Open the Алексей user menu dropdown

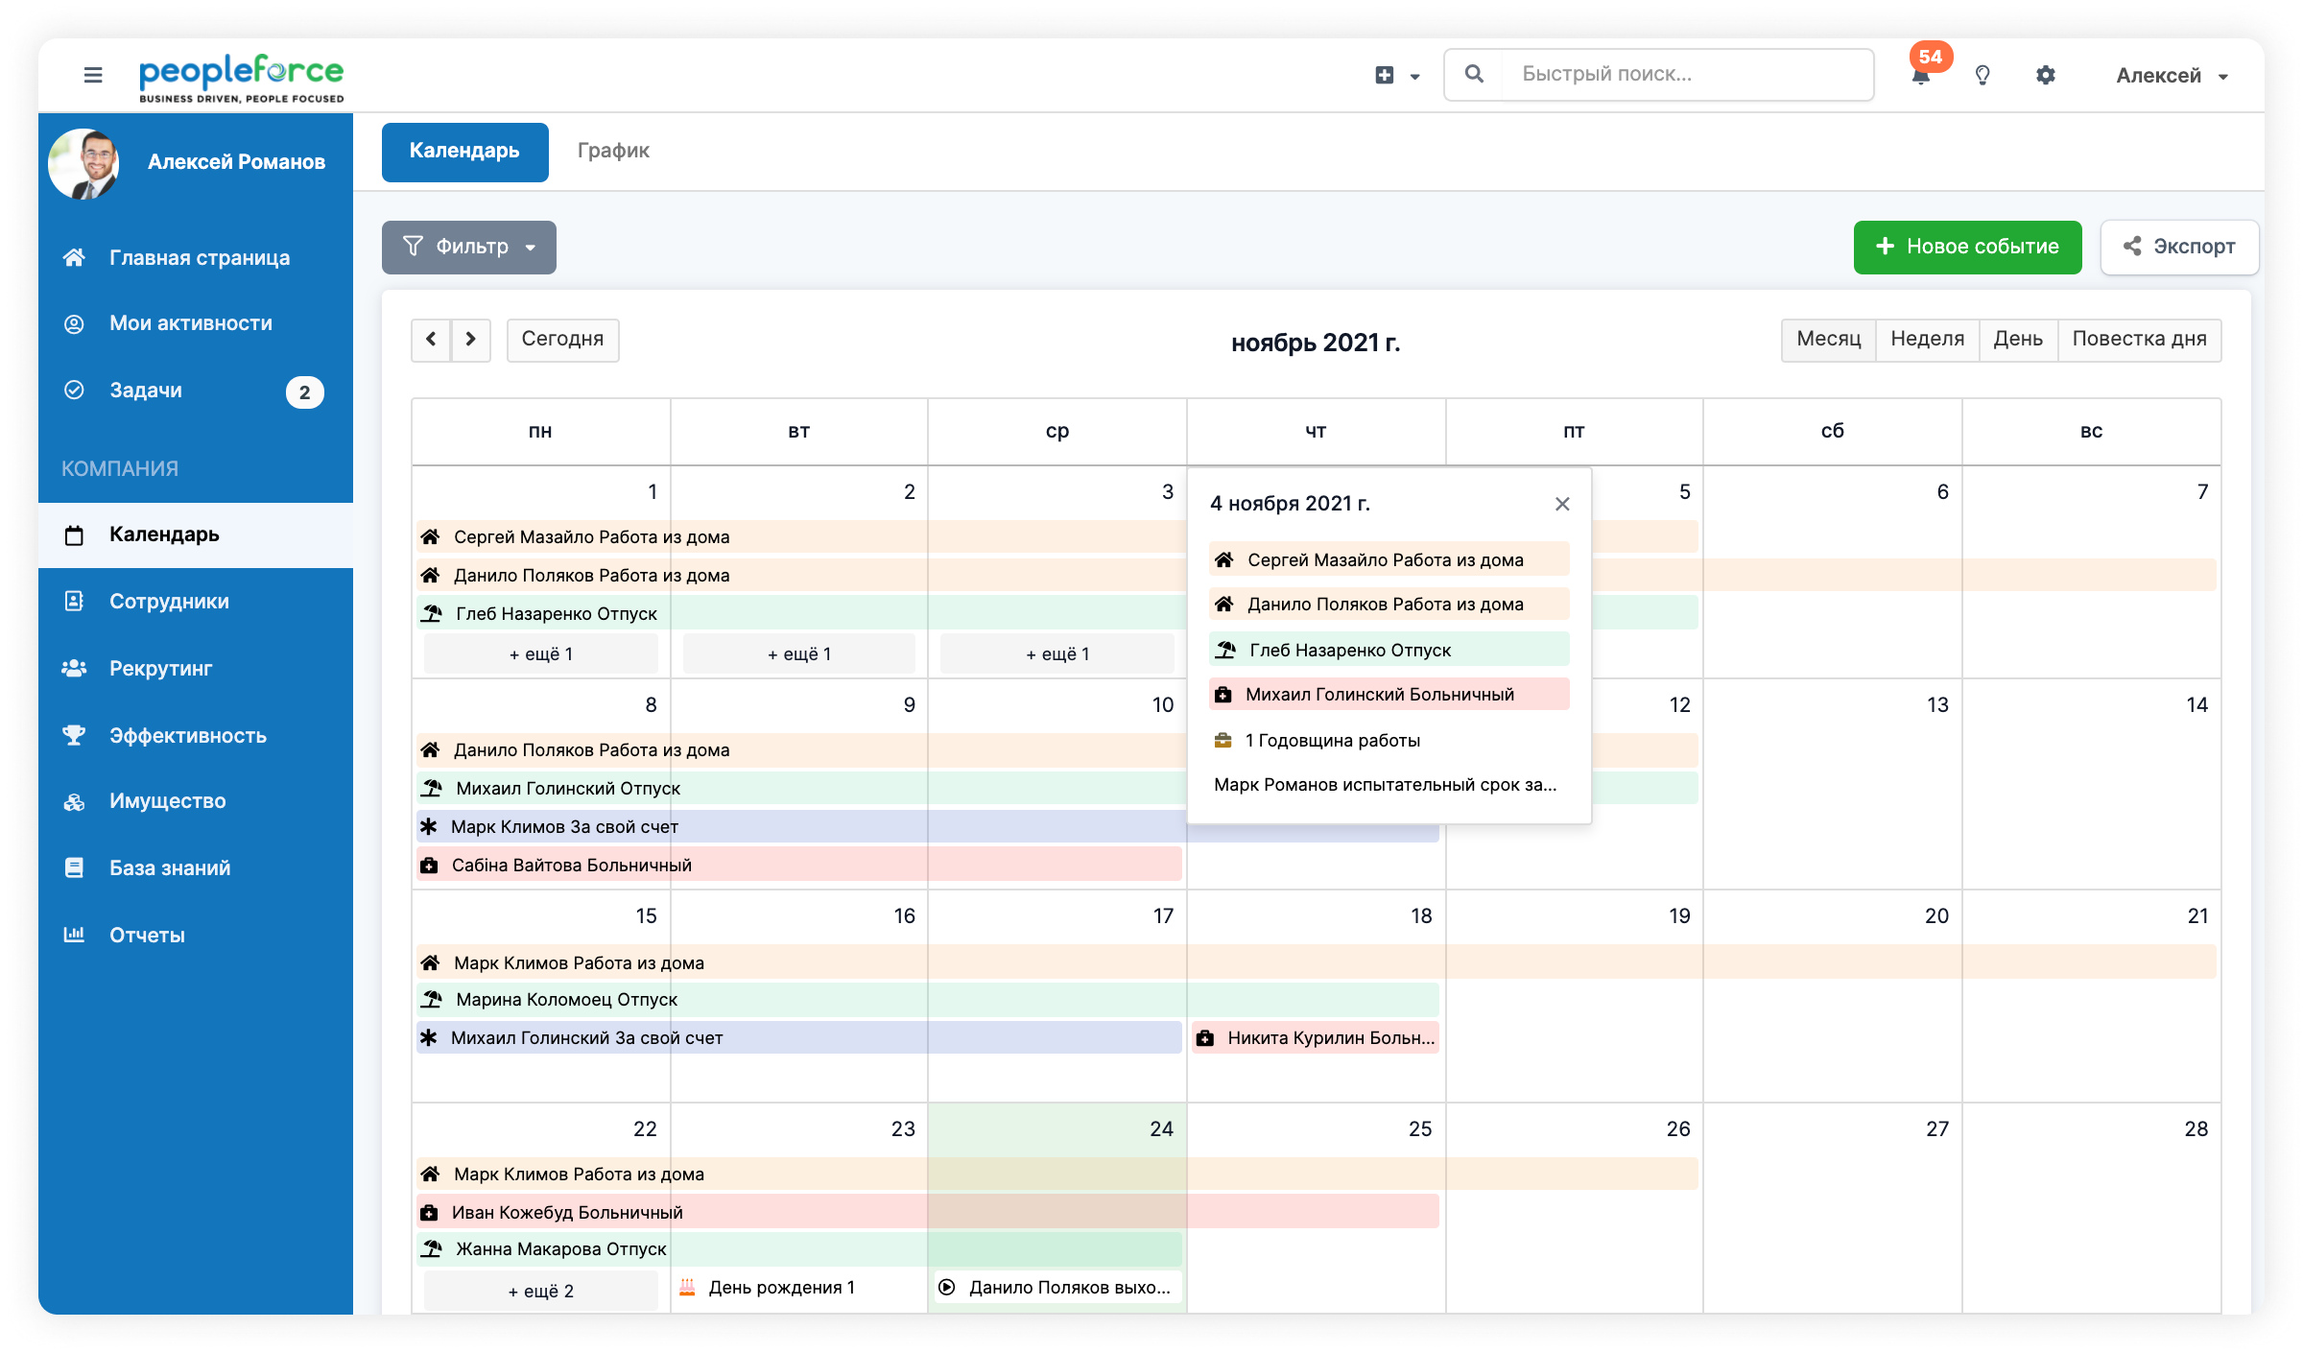(x=2172, y=76)
